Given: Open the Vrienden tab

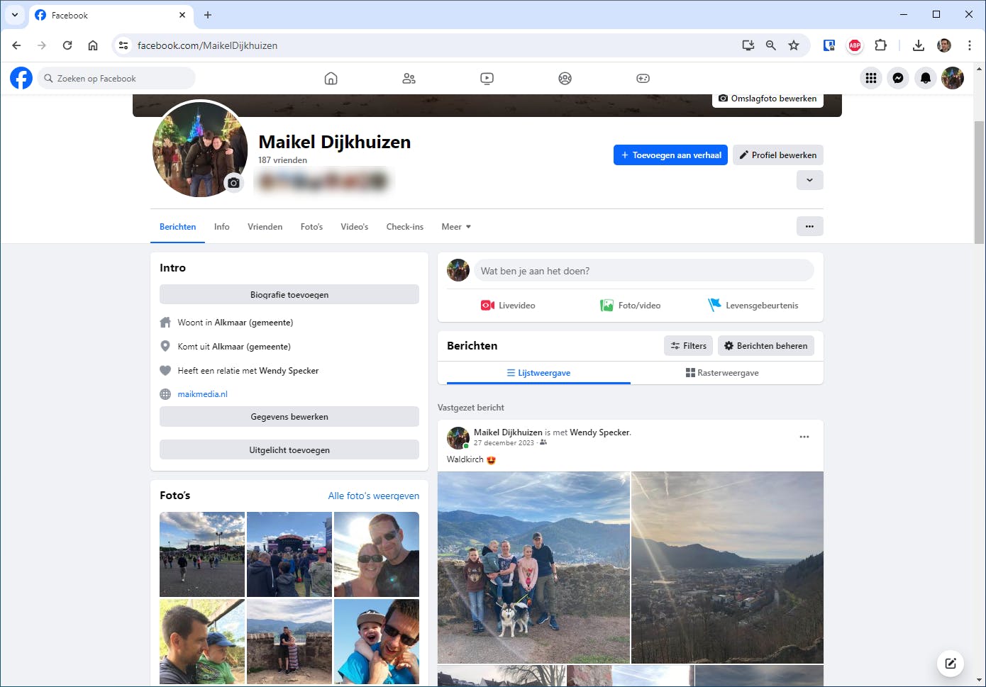Looking at the screenshot, I should (x=265, y=227).
